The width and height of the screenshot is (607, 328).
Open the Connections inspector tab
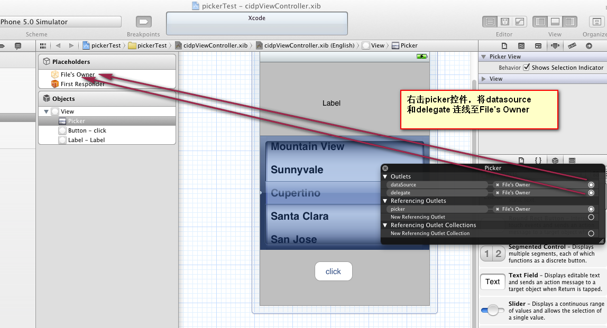click(589, 45)
